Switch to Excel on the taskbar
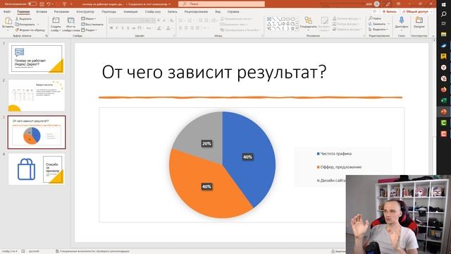The height and width of the screenshot is (254, 451). (443, 100)
